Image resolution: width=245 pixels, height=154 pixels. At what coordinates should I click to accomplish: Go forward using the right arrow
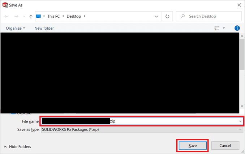pyautogui.click(x=16, y=16)
